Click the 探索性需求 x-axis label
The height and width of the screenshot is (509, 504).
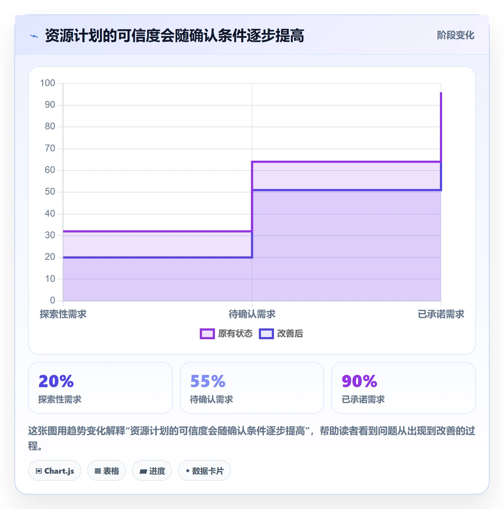pos(63,314)
